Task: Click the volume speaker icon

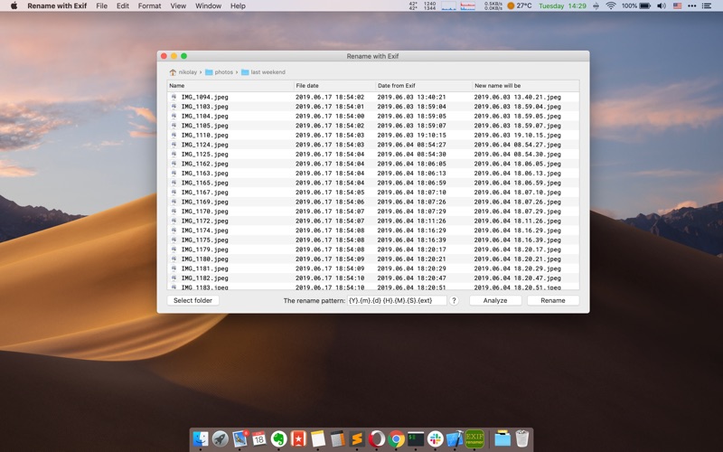Action: click(x=662, y=6)
